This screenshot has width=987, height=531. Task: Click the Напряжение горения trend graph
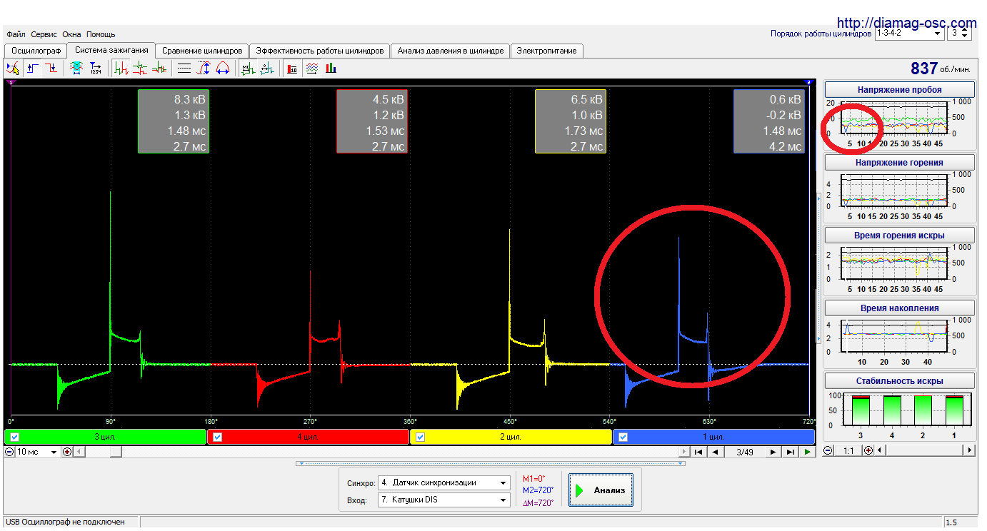[x=895, y=191]
